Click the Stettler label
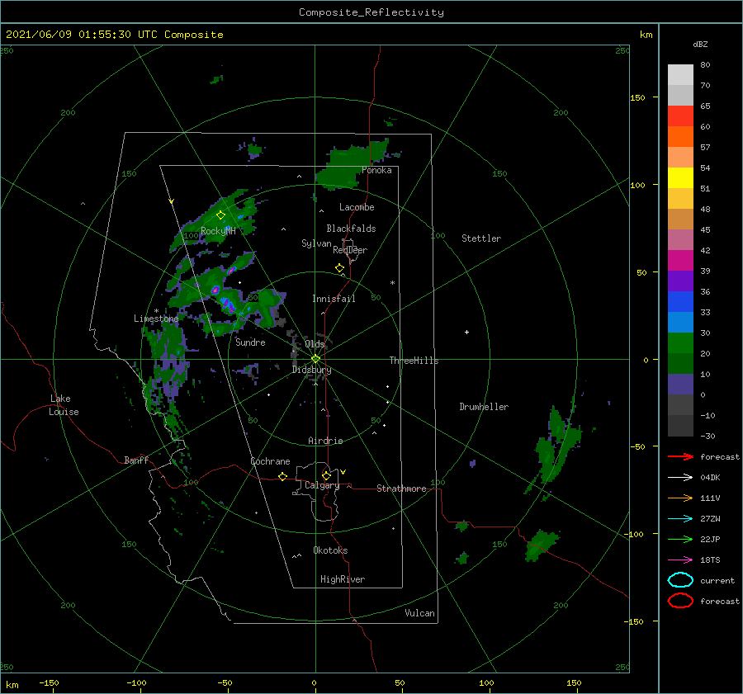The image size is (743, 694). coord(481,238)
